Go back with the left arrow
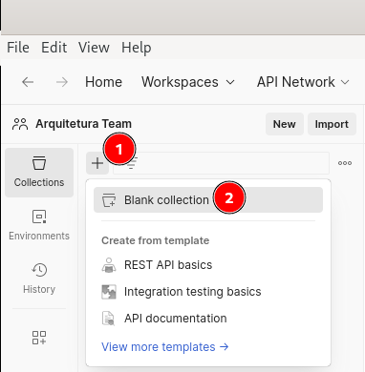Viewport: 365px width, 372px height. click(x=28, y=82)
